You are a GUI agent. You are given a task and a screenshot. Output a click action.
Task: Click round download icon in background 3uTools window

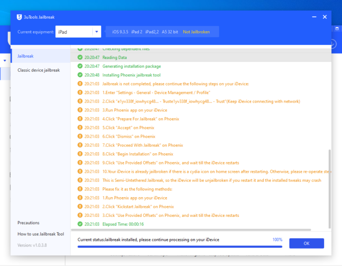(x=334, y=44)
